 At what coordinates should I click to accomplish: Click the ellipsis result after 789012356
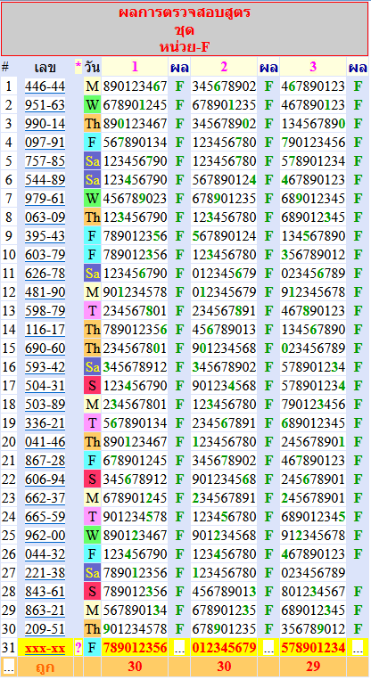pos(179,648)
